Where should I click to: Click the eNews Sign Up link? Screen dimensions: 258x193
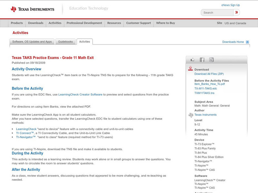click(x=230, y=5)
